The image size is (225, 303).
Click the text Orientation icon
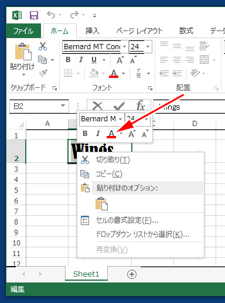195,73
